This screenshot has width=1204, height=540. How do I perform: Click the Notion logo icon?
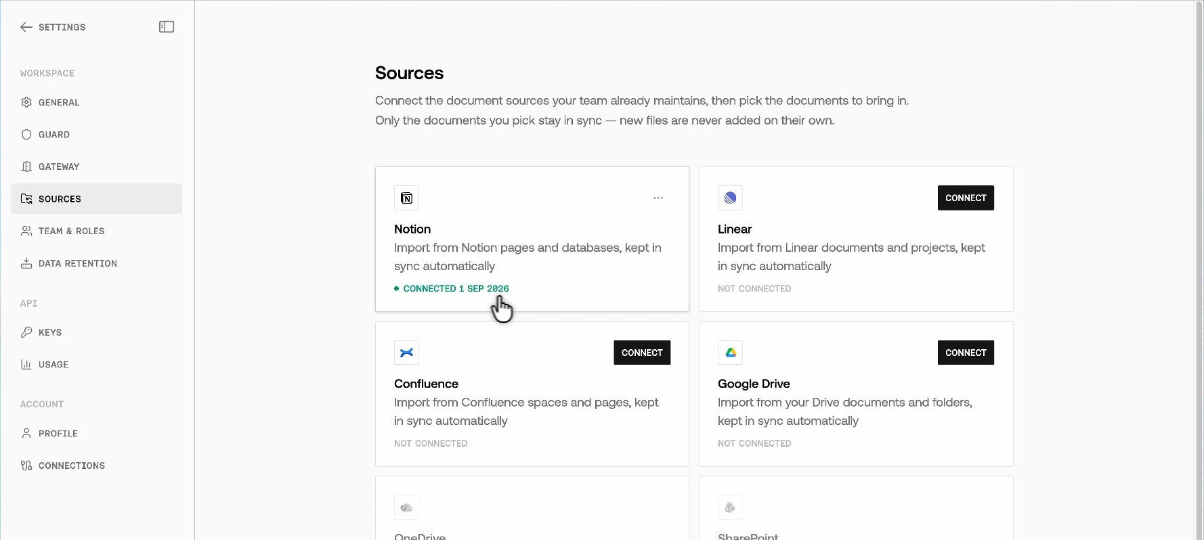(x=406, y=198)
